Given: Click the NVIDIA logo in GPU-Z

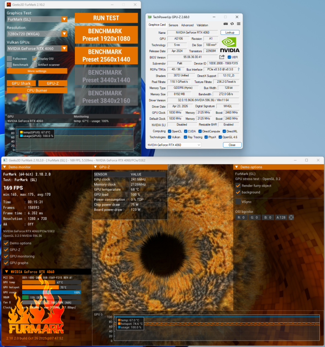Looking at the screenshot, I should (229, 45).
